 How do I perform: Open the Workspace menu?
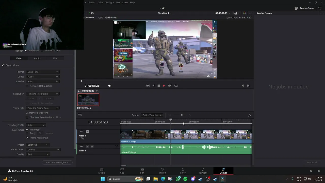[122, 2]
